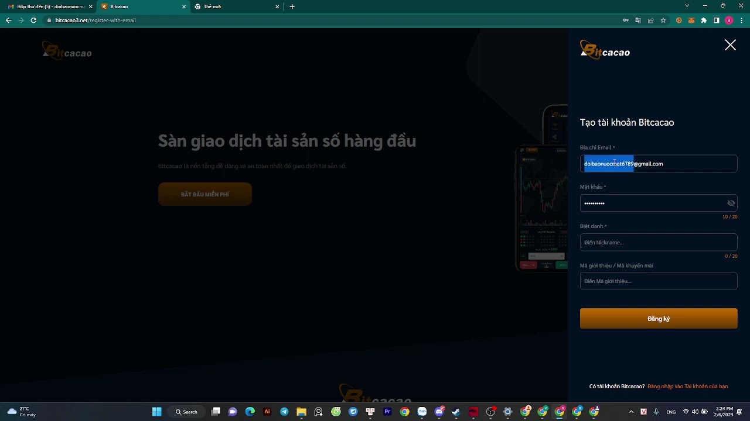Image resolution: width=750 pixels, height=421 pixels.
Task: Open the weather widget 21°C
Action: click(x=21, y=412)
